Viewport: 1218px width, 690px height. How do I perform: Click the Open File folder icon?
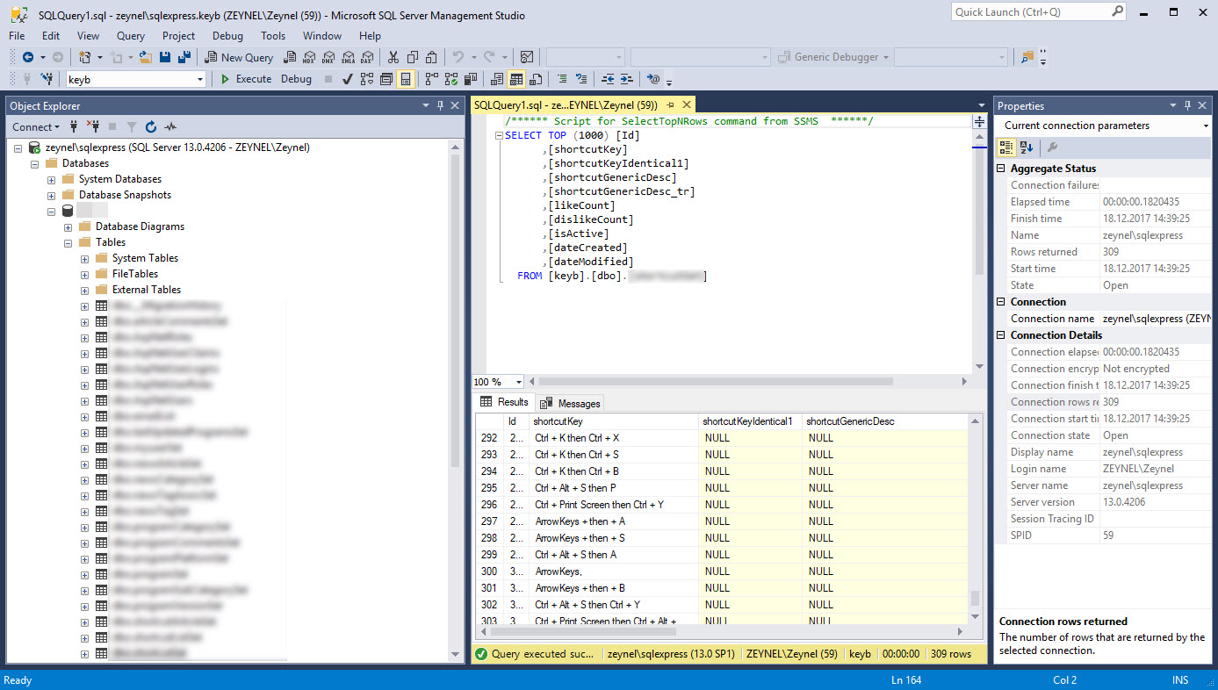(x=144, y=57)
